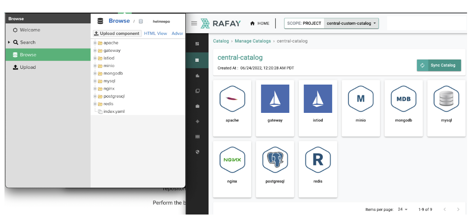Expand the gateway folder in tree

point(95,50)
